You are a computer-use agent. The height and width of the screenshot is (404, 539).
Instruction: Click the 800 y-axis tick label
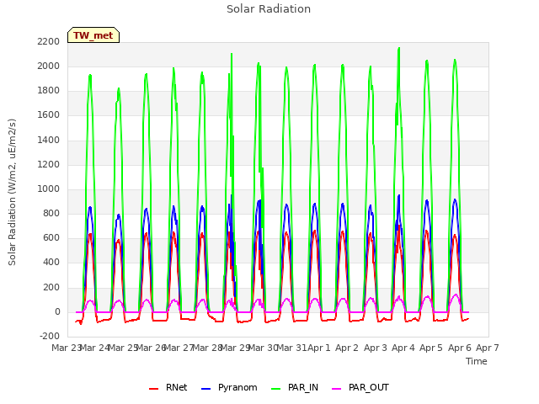(x=51, y=213)
